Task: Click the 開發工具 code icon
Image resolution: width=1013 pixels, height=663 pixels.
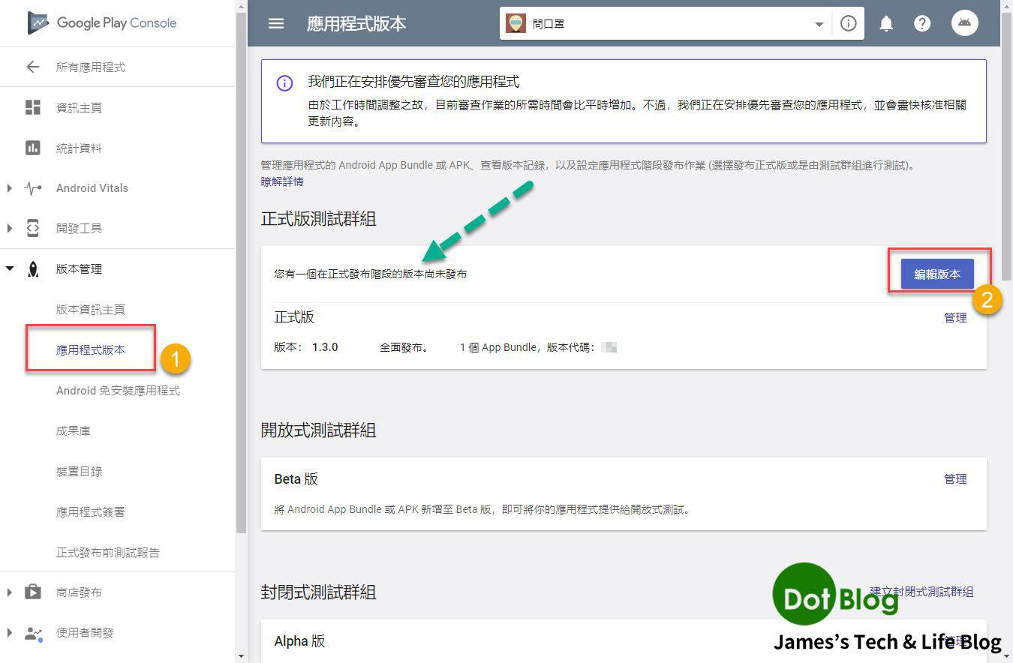Action: point(33,229)
